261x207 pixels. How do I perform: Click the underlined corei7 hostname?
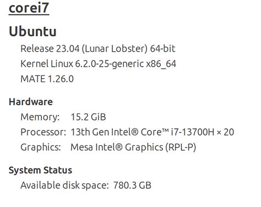[x=29, y=8]
